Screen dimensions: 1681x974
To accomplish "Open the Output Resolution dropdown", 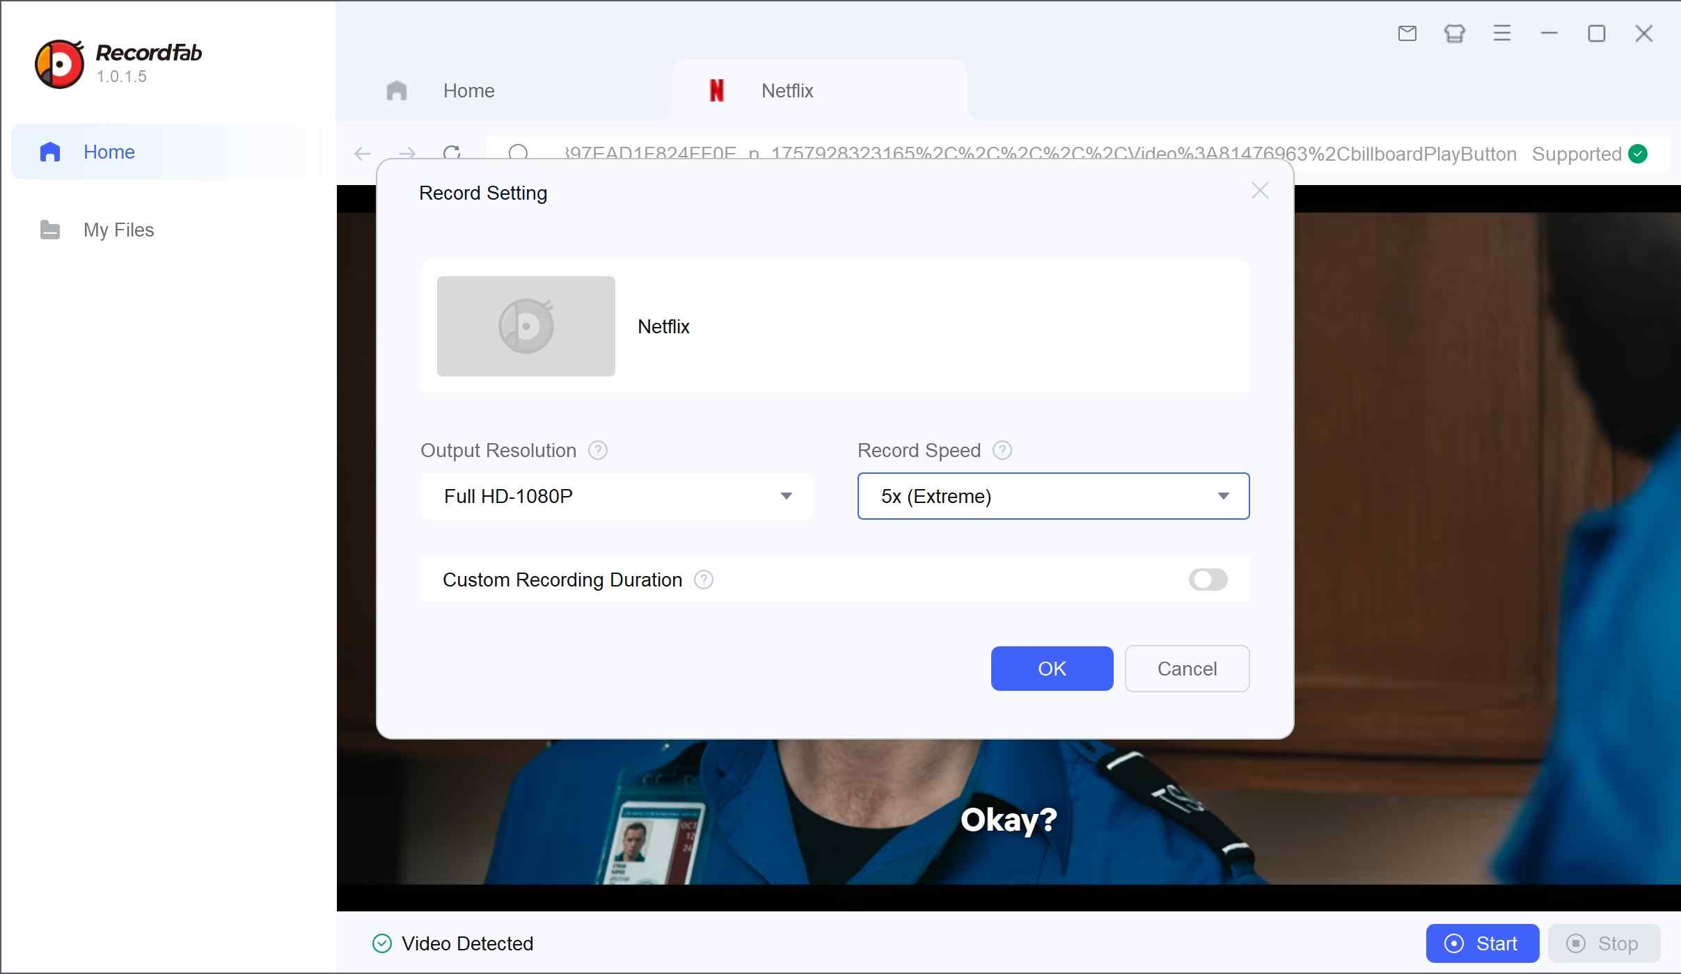I will pyautogui.click(x=616, y=496).
